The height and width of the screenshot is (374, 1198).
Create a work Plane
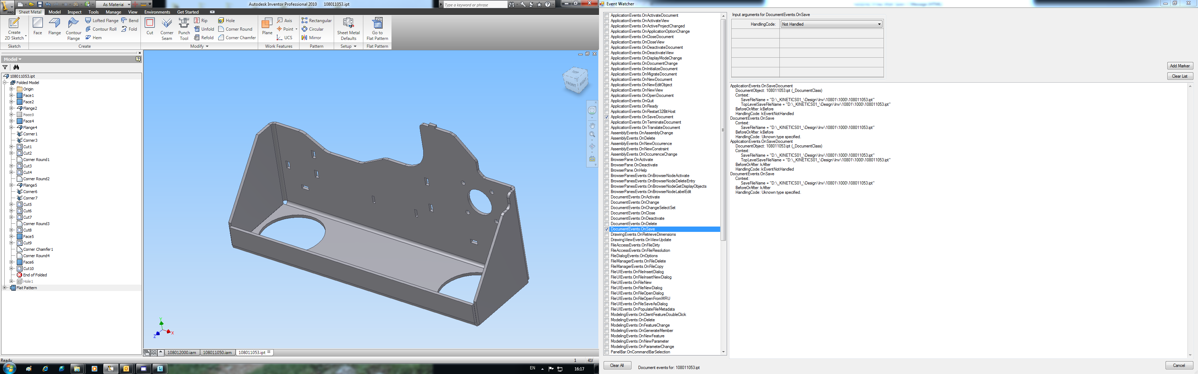267,26
